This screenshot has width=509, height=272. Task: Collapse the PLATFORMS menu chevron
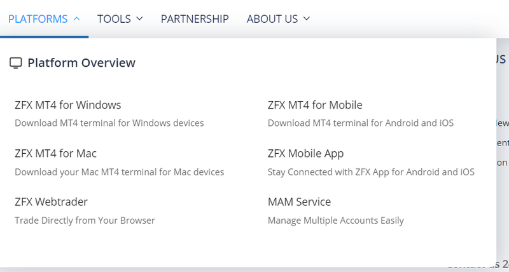(76, 19)
